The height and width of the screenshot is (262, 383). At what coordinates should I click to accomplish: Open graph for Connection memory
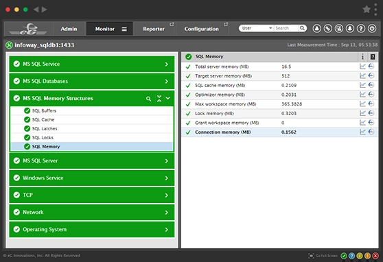point(362,132)
